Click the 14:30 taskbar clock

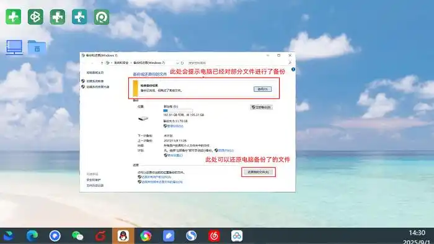pos(417,233)
